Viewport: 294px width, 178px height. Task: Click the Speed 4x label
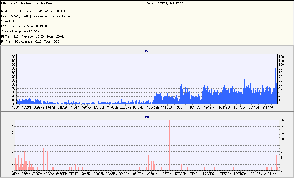point(8,21)
